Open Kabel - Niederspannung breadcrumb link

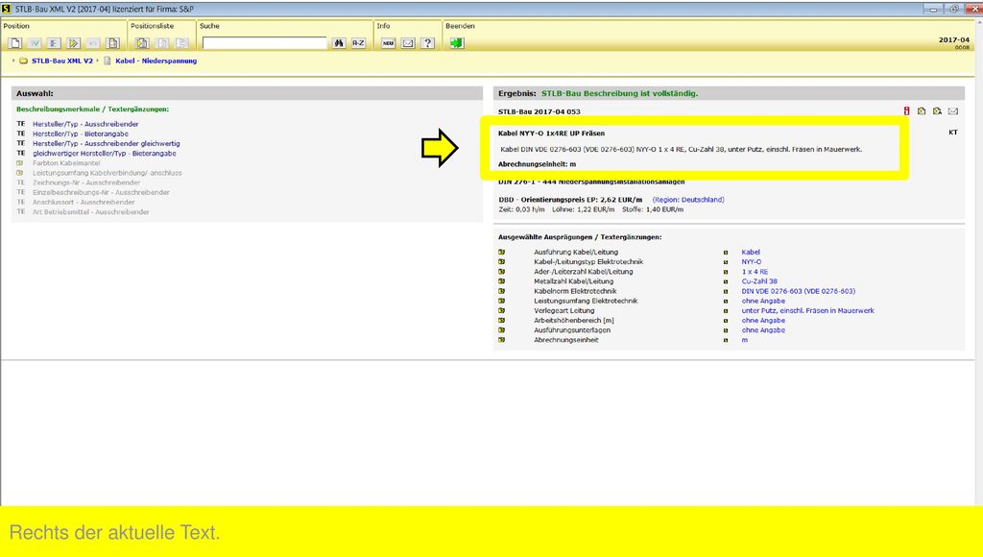(x=156, y=61)
